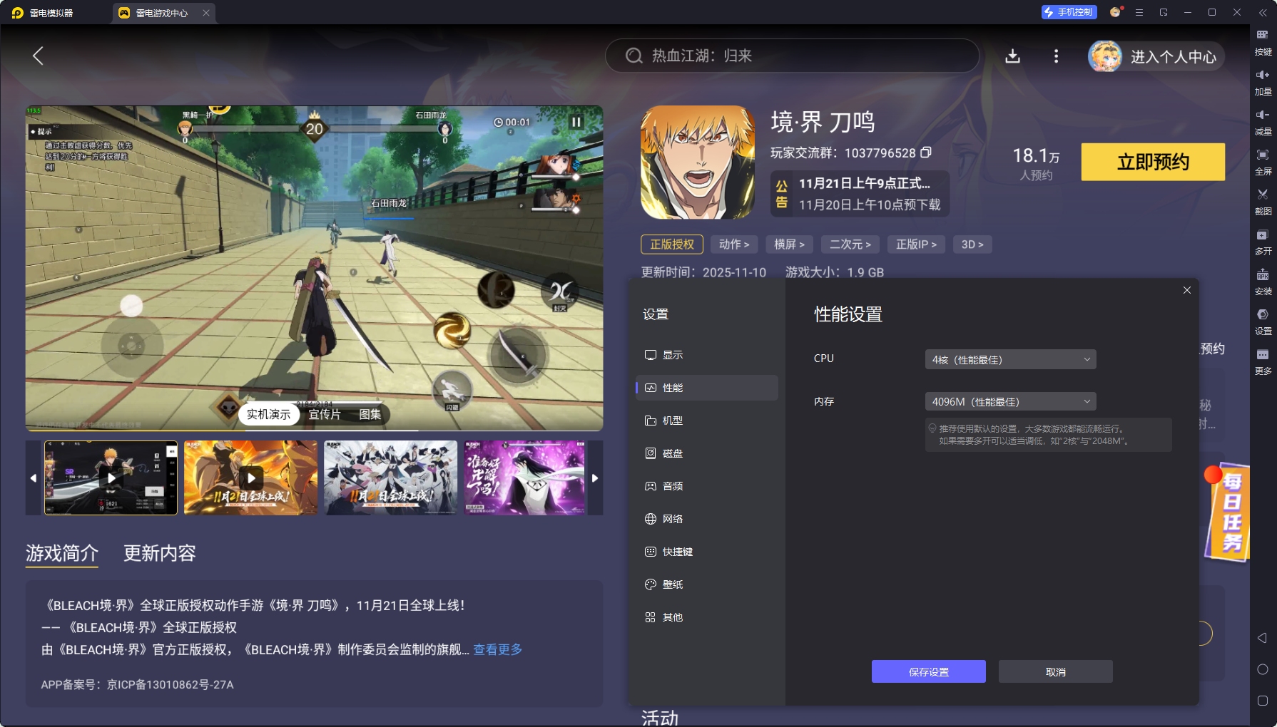Select 音频 in settings menu

pyautogui.click(x=707, y=486)
